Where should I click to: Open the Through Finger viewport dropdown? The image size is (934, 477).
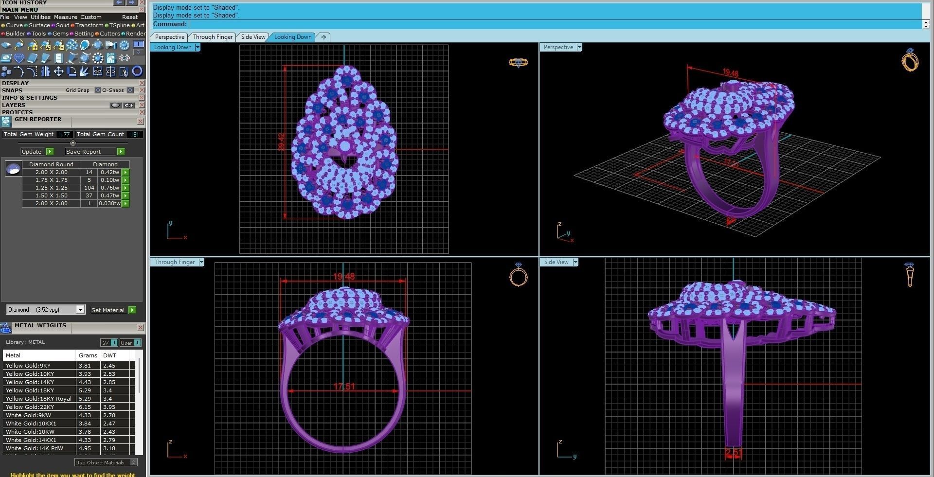(201, 262)
